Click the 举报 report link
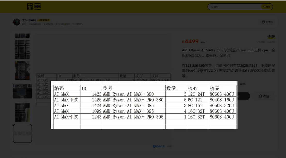Viewport: 286px width, 158px height. [x=169, y=146]
